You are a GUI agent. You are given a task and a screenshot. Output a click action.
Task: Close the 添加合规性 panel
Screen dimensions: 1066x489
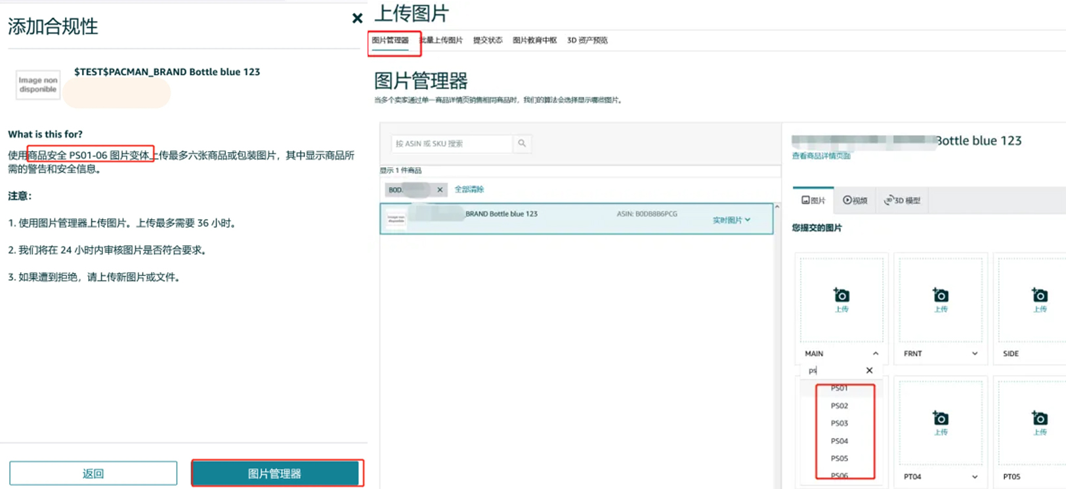tap(357, 18)
